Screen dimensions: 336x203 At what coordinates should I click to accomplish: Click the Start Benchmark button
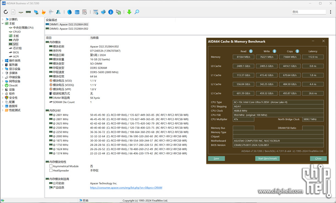[267, 158]
